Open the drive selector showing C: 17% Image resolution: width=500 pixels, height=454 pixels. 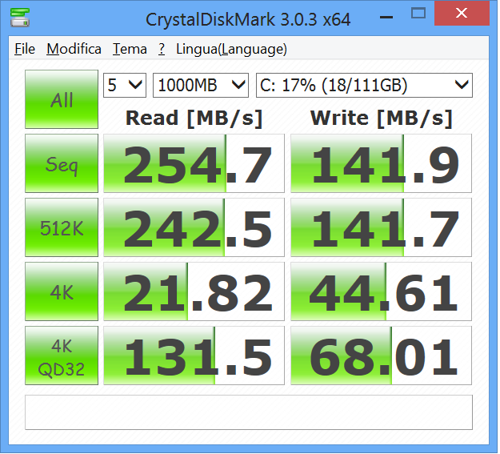click(364, 85)
